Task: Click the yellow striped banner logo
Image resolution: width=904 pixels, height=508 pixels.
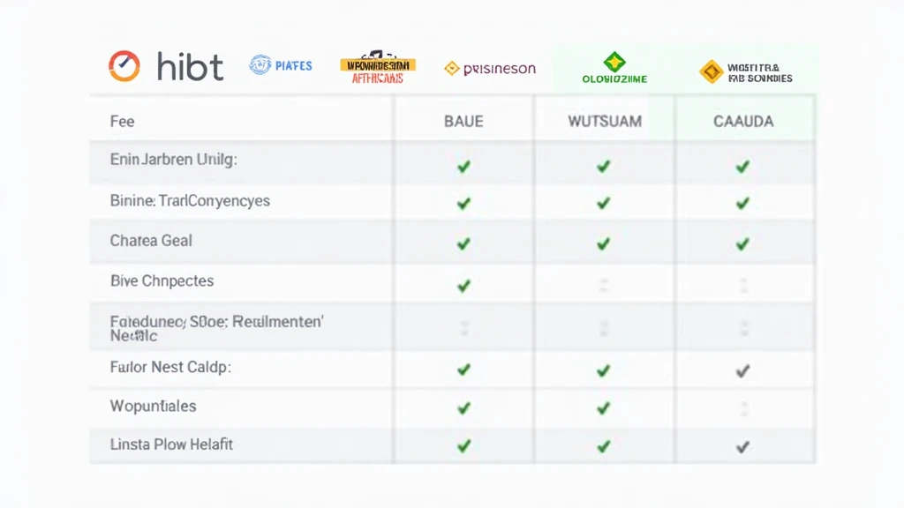Action: pos(378,66)
